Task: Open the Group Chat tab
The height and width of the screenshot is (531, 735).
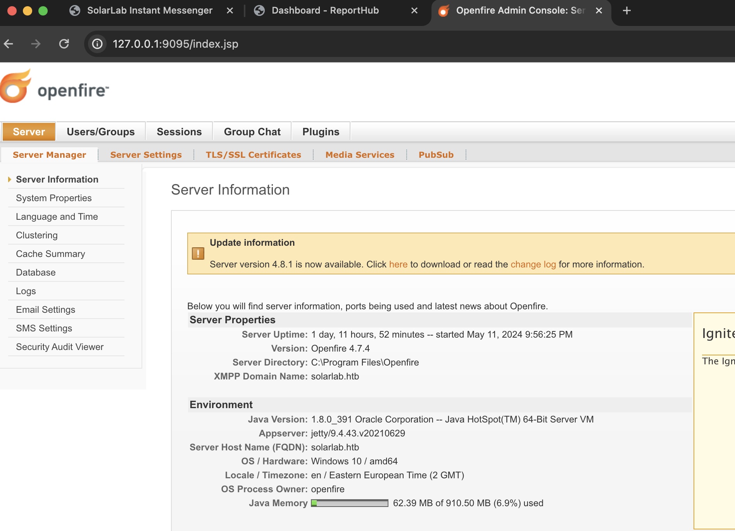Action: [x=252, y=132]
